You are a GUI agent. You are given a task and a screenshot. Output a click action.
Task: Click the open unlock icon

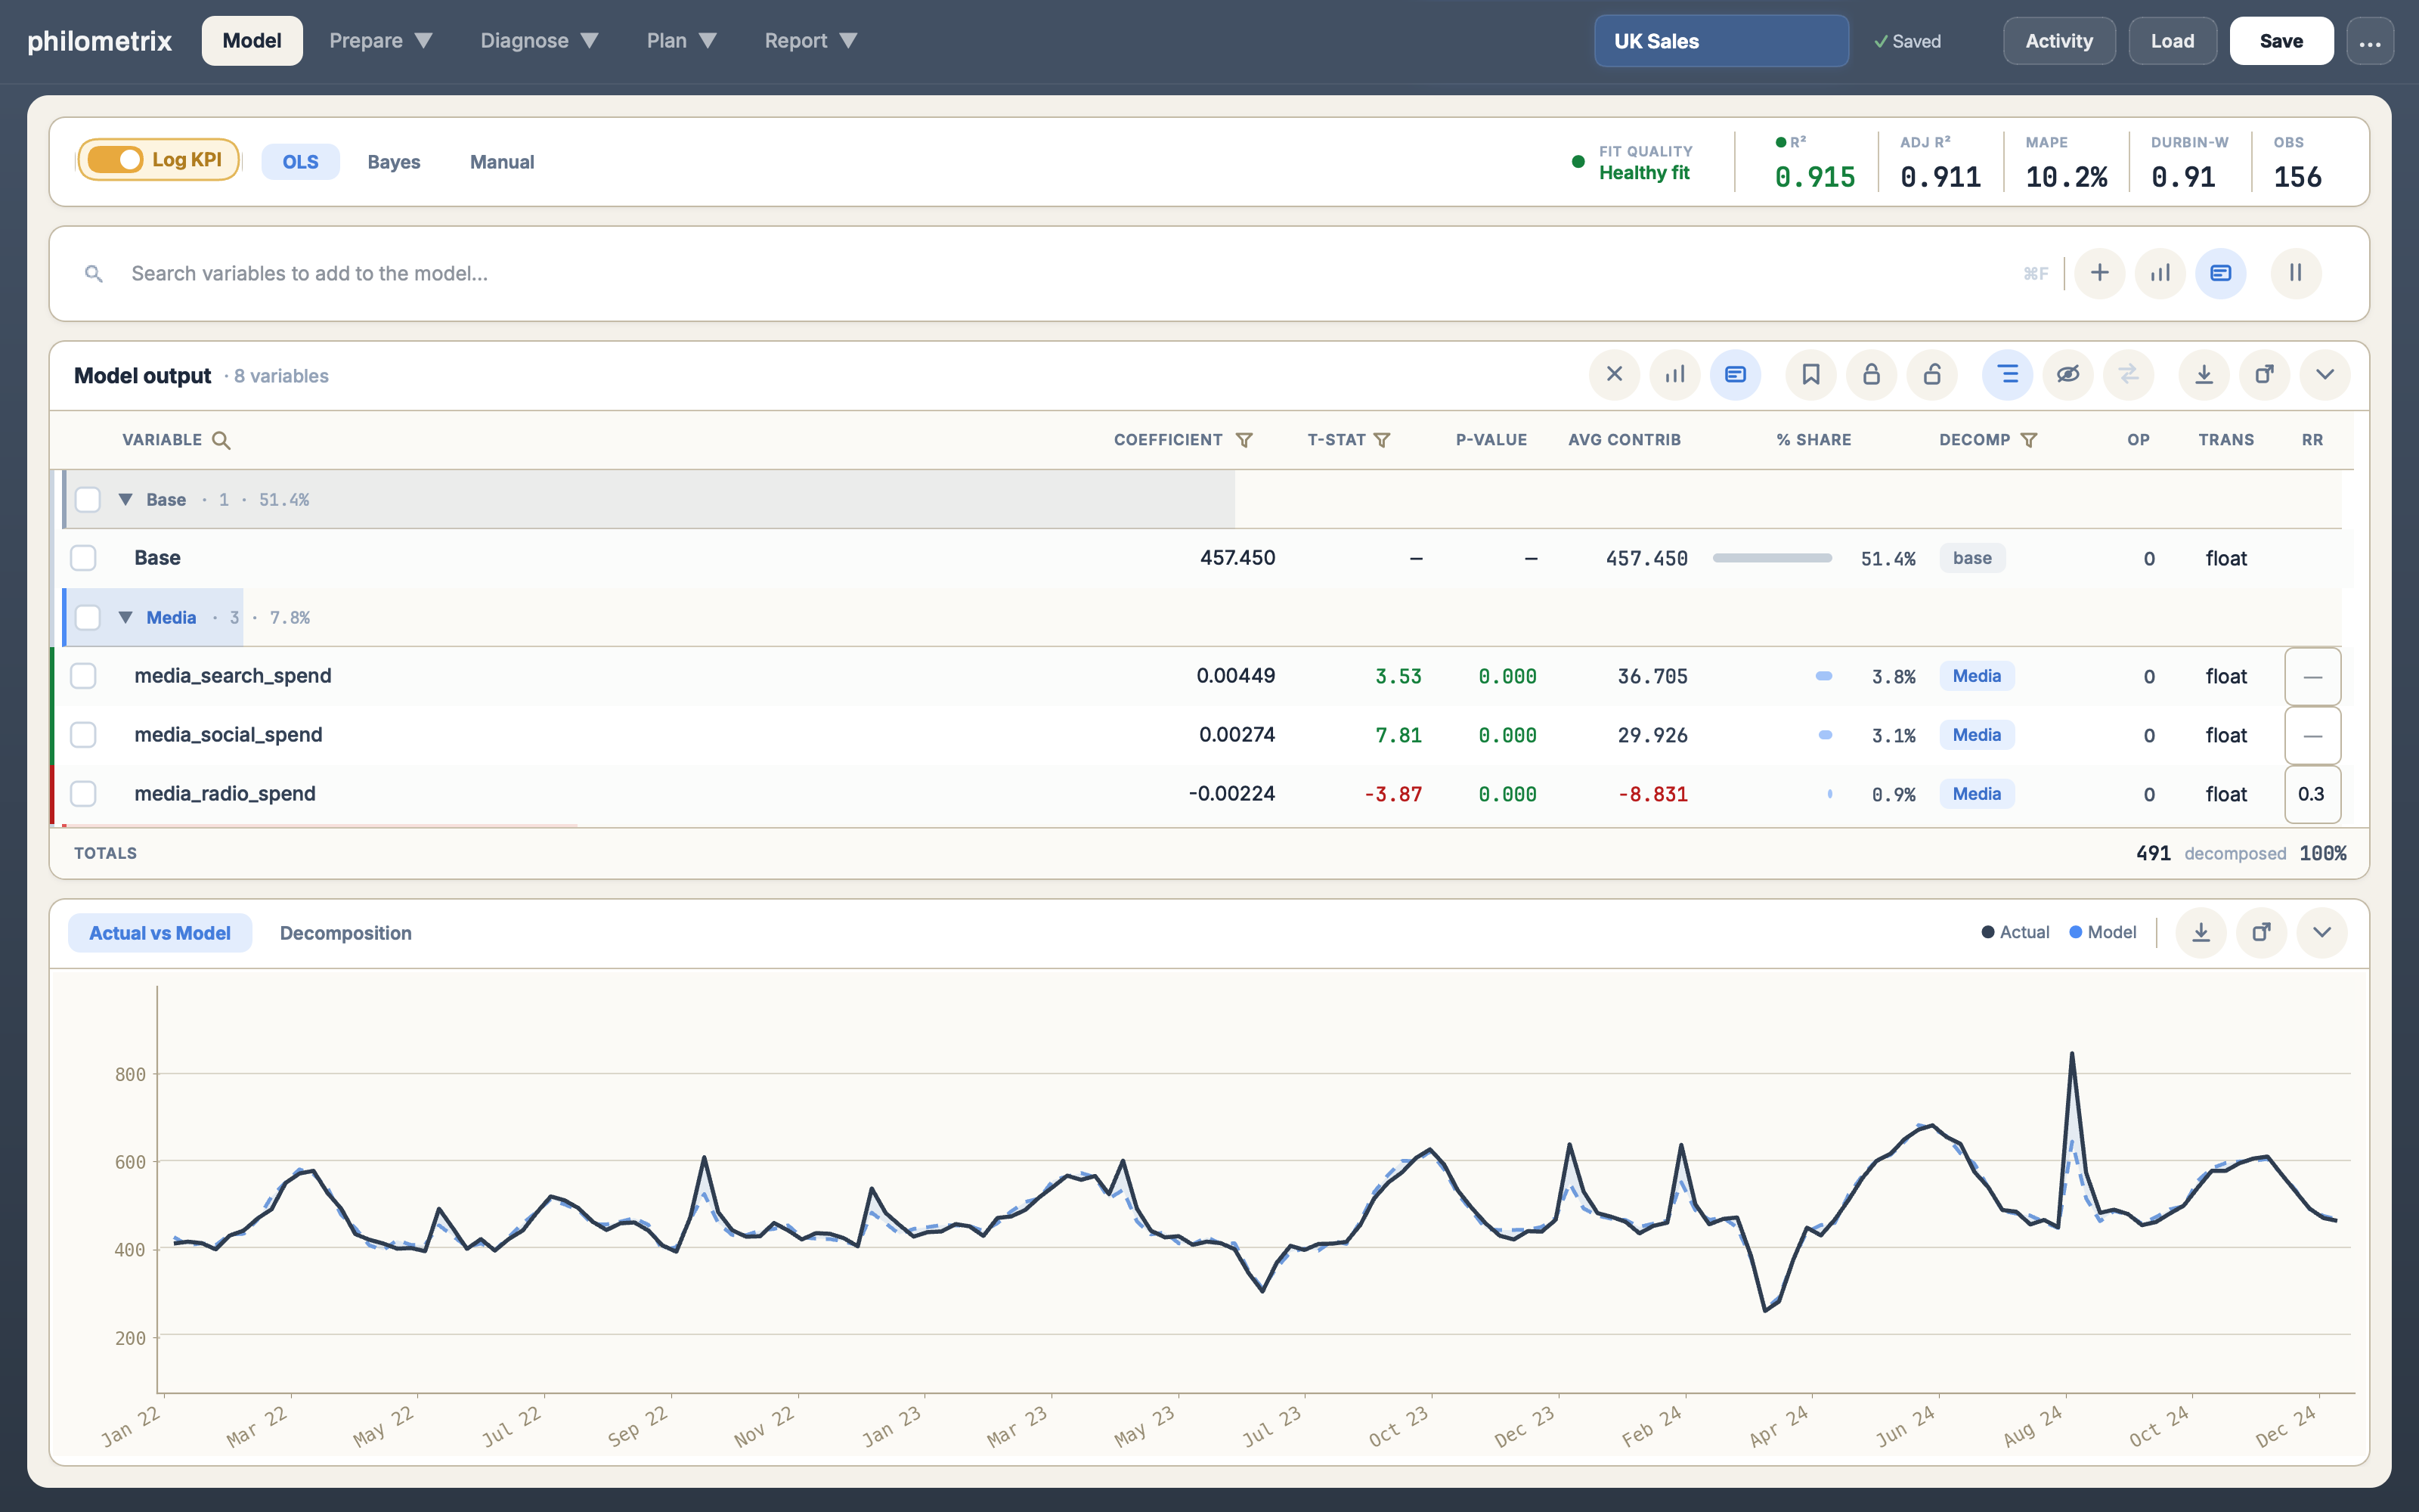[1932, 375]
